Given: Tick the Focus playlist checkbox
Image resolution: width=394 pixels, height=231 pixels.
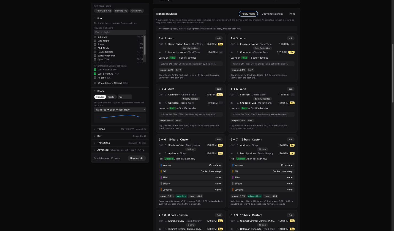Looking at the screenshot, I should point(95,44).
